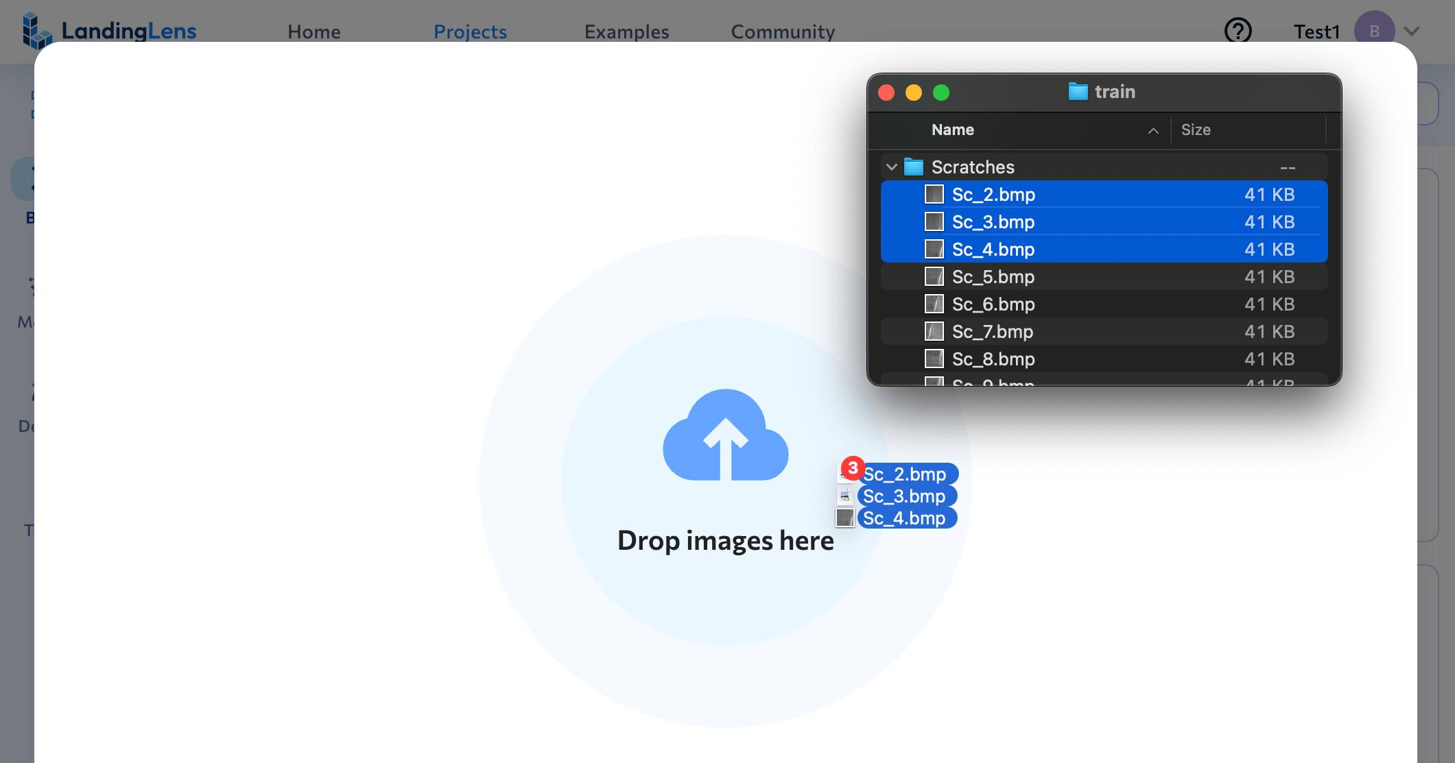1455x763 pixels.
Task: Click the Size column header
Action: coord(1196,130)
